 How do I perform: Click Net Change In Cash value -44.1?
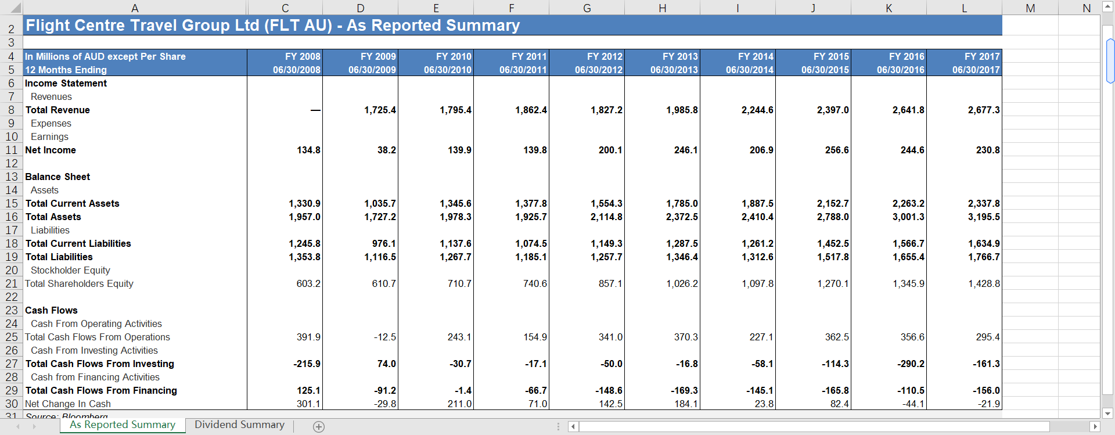point(889,404)
